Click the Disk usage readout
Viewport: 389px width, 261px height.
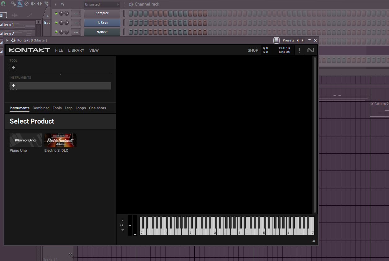point(285,52)
